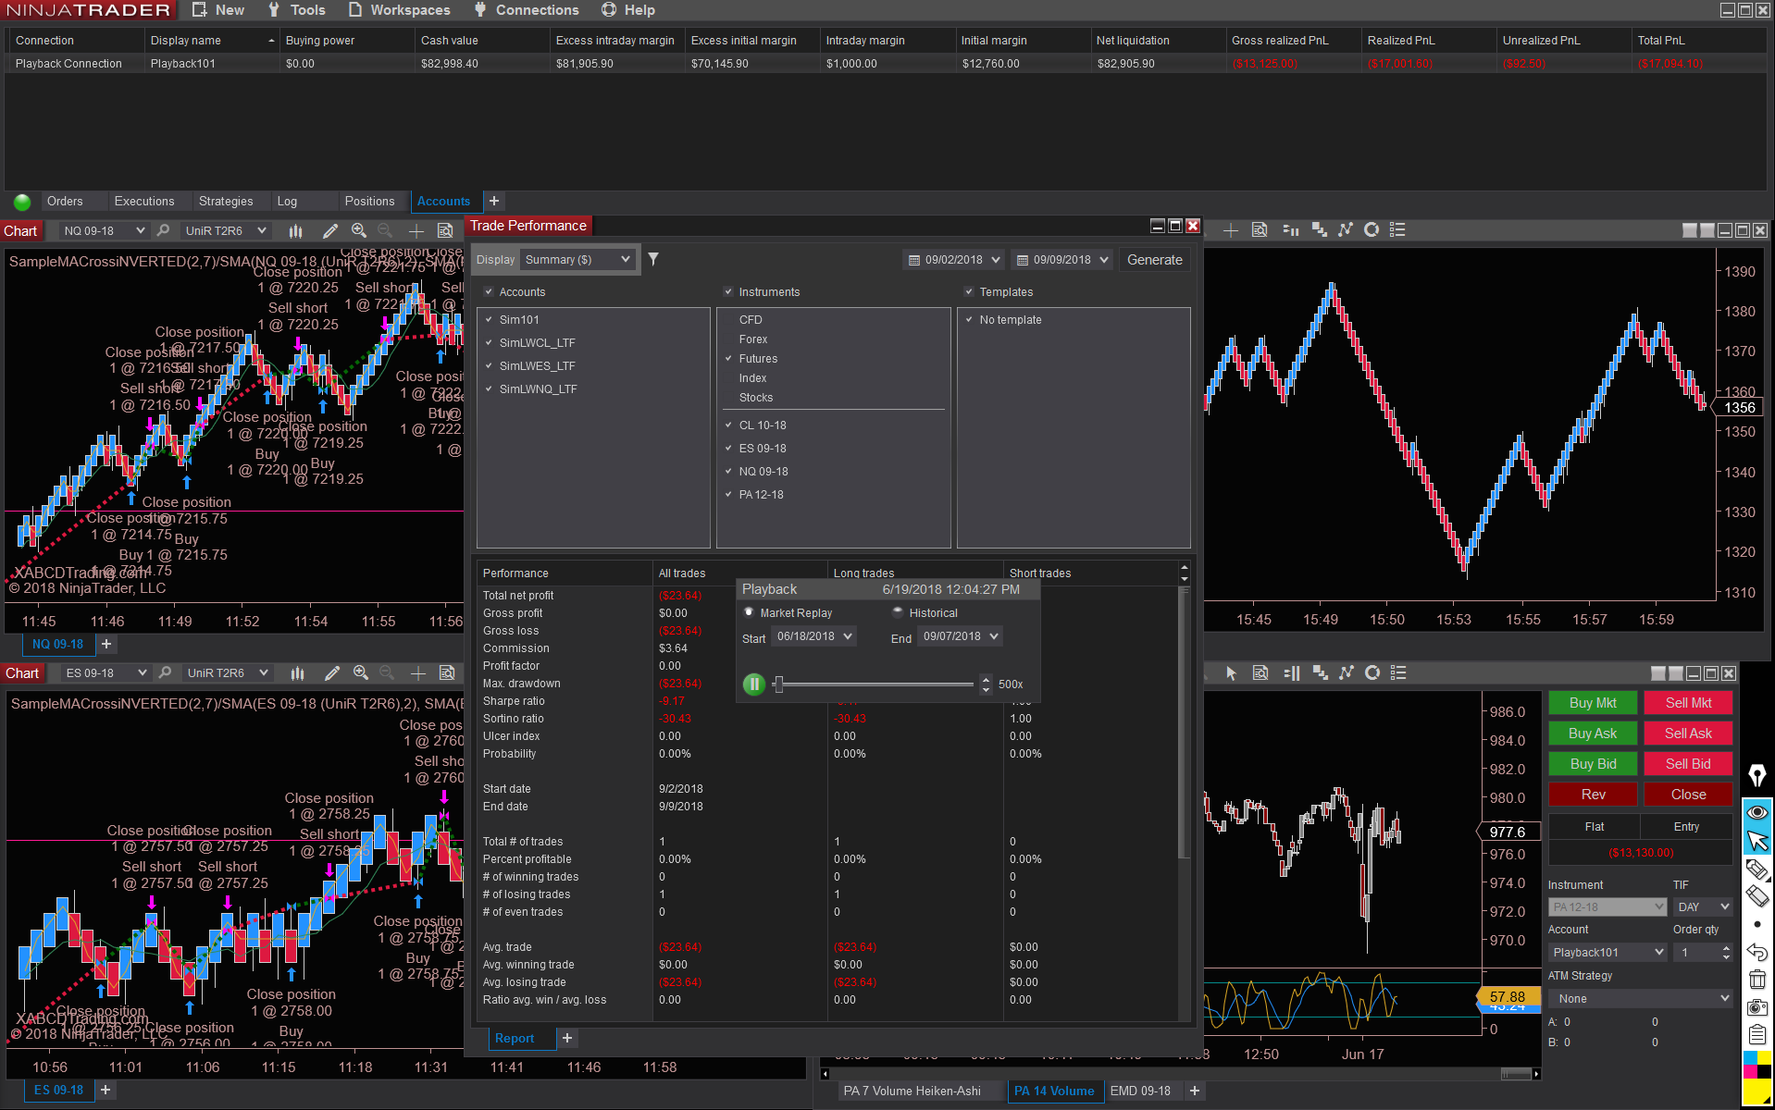The width and height of the screenshot is (1775, 1110).
Task: Open the Workspaces menu
Action: [x=400, y=10]
